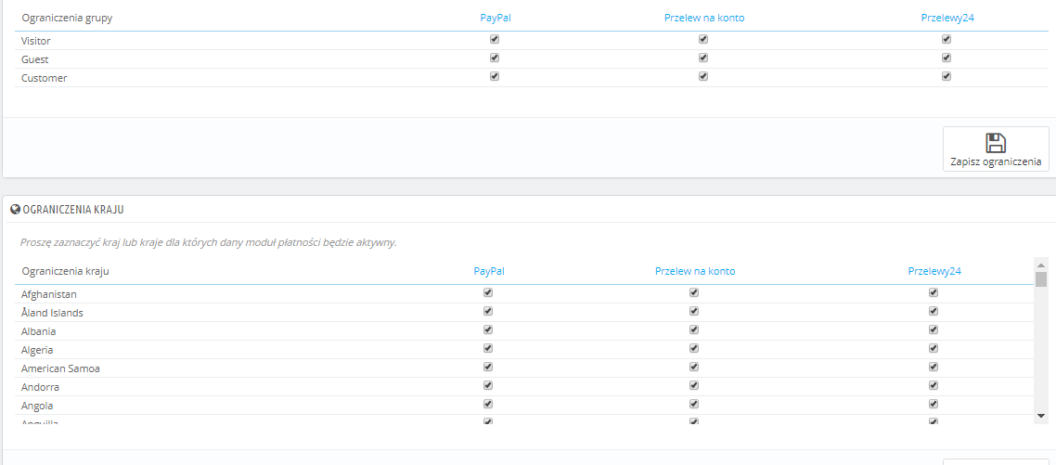
Task: Open PayPal link in group restrictions header
Action: (495, 18)
